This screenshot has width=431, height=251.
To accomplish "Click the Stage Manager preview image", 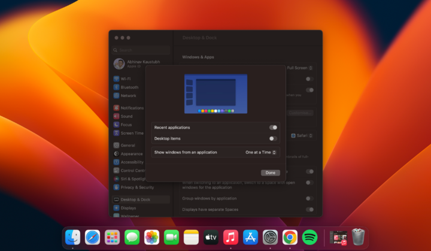I will coord(215,93).
